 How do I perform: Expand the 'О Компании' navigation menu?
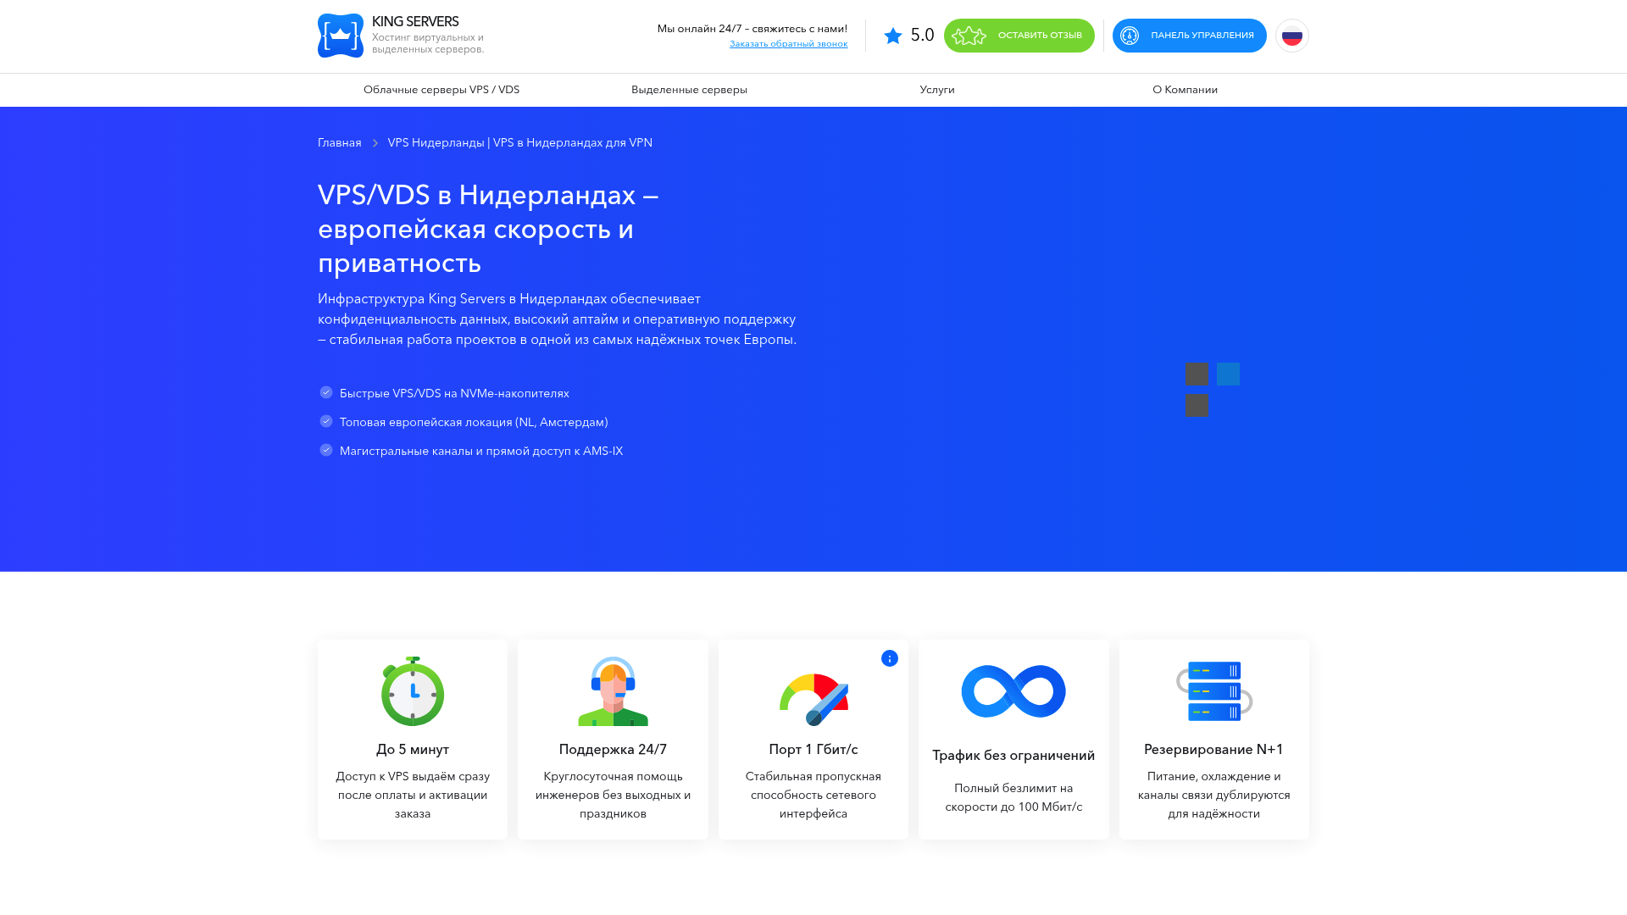(x=1185, y=90)
